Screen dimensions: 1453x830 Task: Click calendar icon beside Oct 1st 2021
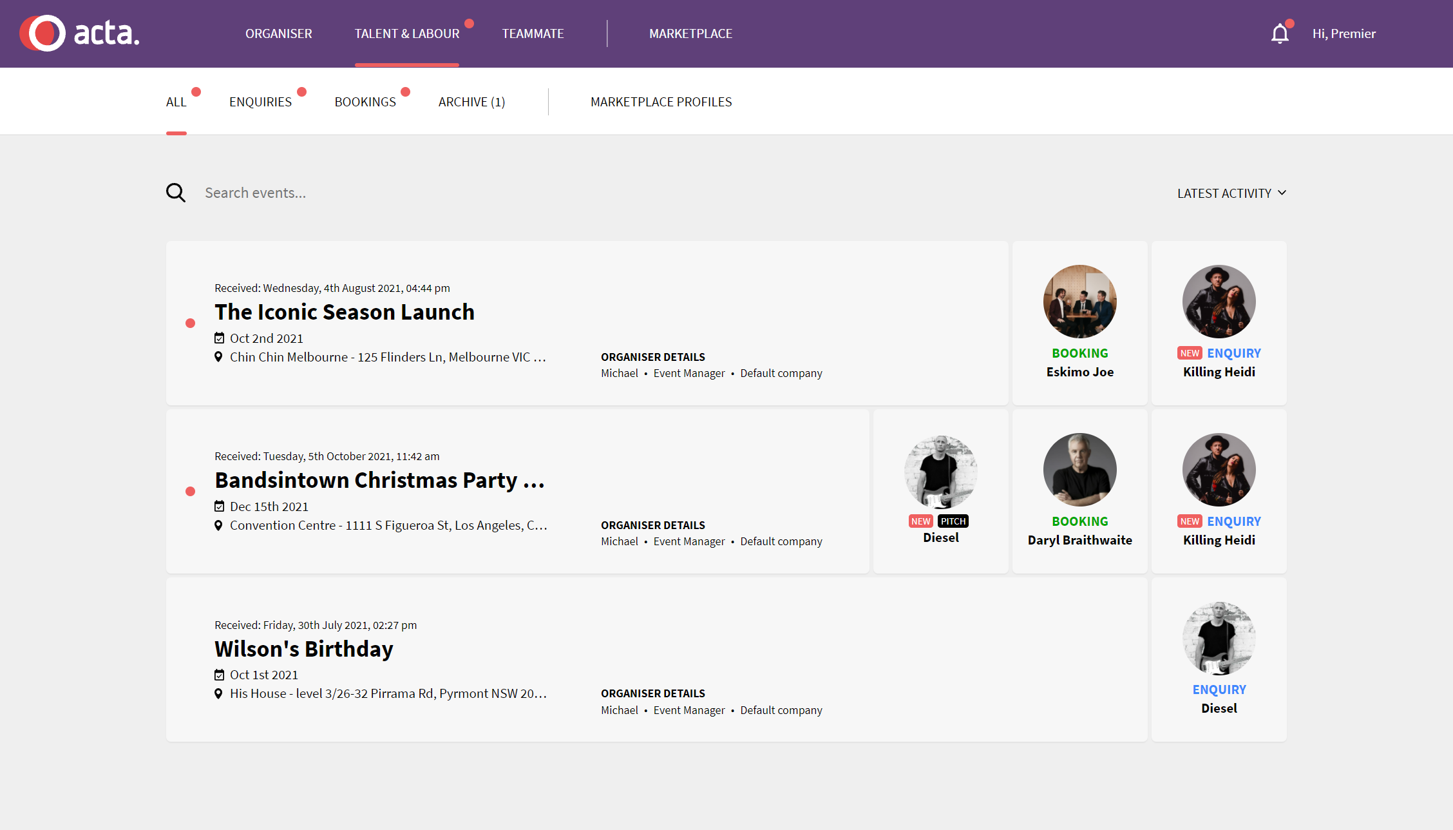220,675
